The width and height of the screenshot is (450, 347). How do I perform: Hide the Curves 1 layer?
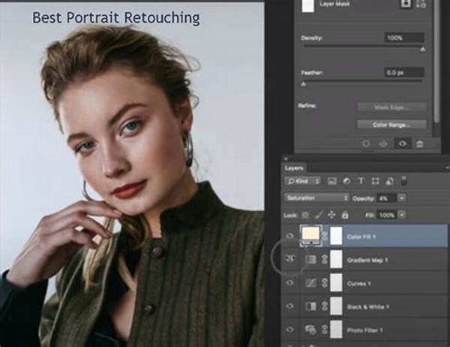point(290,283)
